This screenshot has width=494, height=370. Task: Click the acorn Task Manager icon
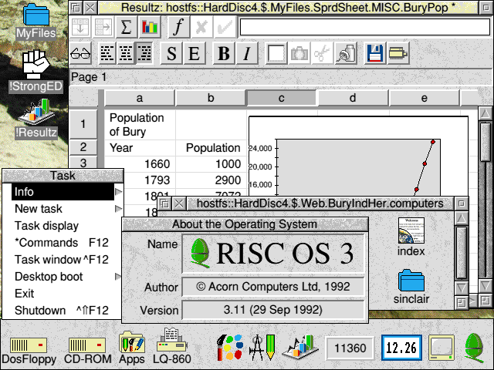[x=475, y=348]
